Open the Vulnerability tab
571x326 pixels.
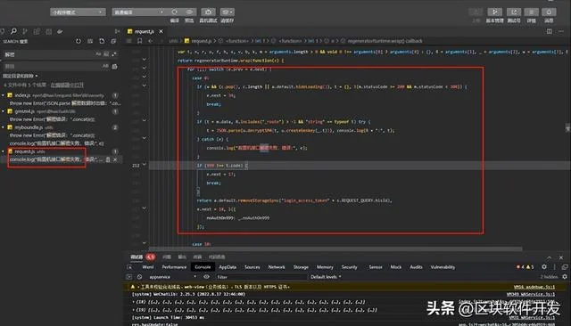pos(443,267)
